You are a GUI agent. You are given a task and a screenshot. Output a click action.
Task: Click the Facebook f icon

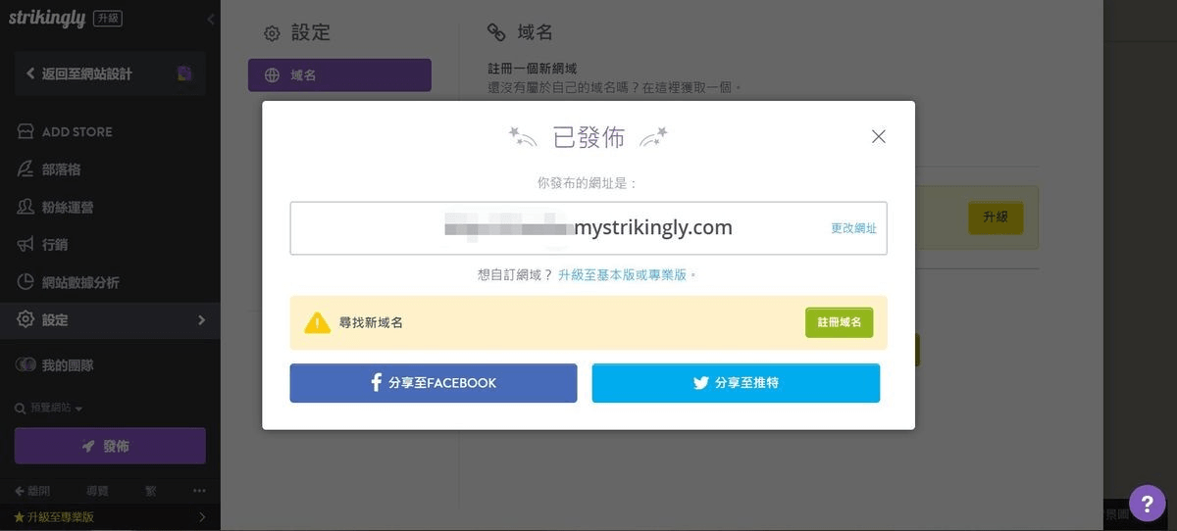pyautogui.click(x=376, y=383)
